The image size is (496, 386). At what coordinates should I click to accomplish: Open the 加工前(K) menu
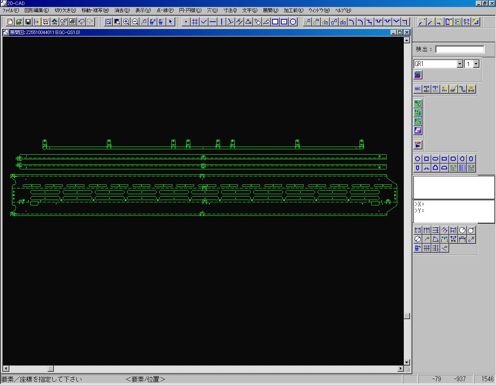pos(293,10)
